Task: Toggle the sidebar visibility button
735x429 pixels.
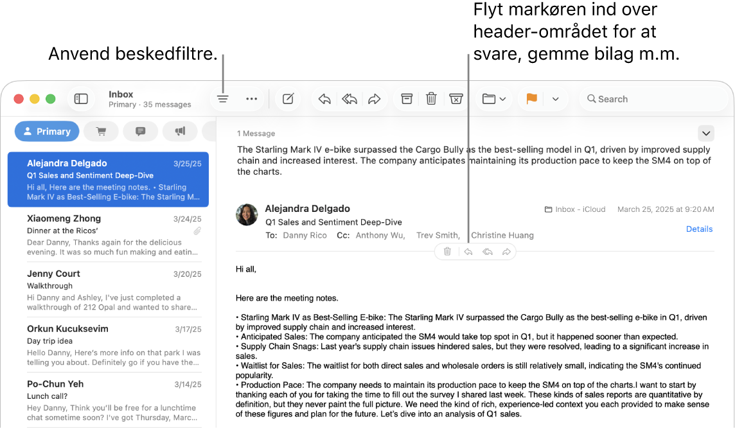Action: coord(81,99)
